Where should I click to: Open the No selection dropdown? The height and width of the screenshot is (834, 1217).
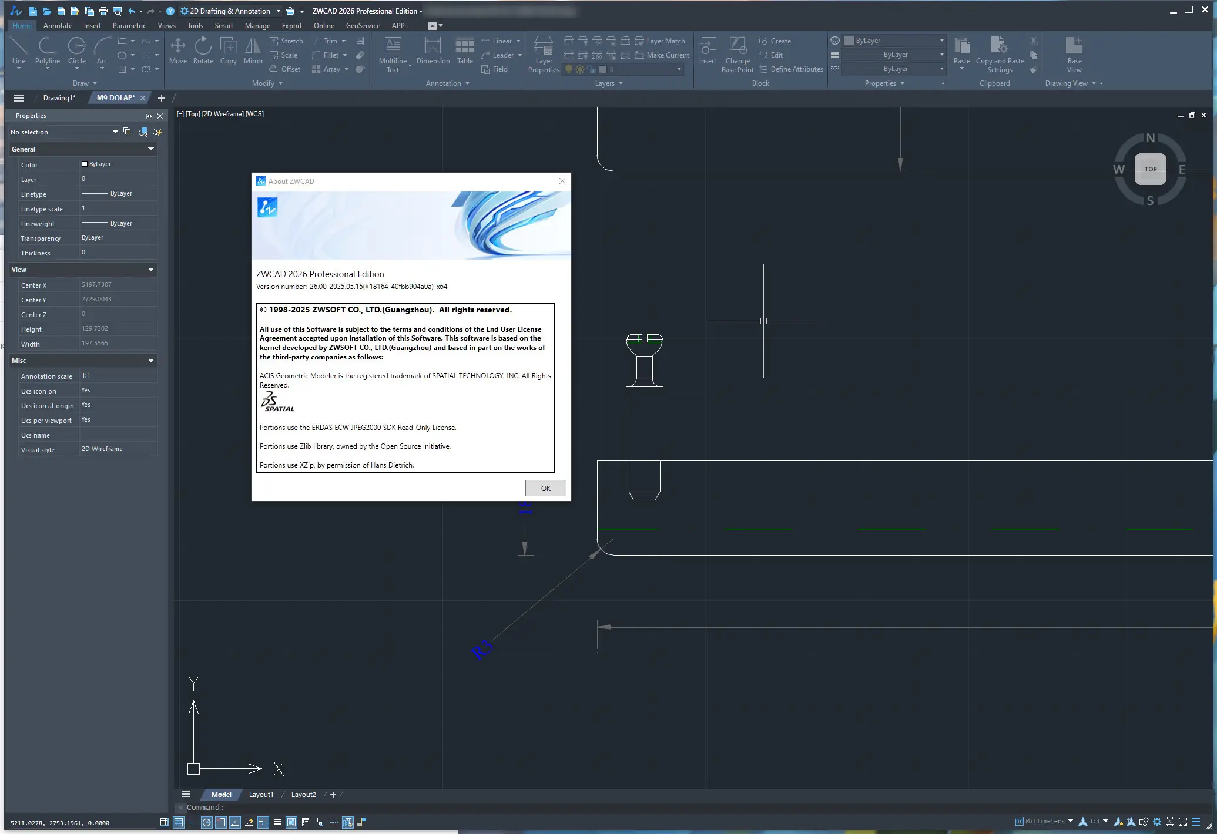pyautogui.click(x=115, y=132)
